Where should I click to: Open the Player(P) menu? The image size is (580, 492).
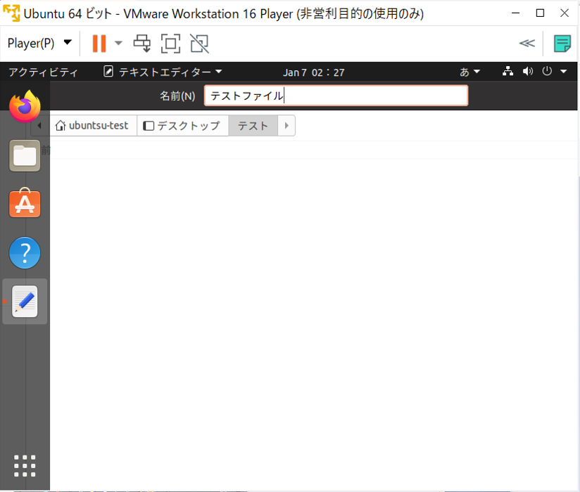pos(39,43)
